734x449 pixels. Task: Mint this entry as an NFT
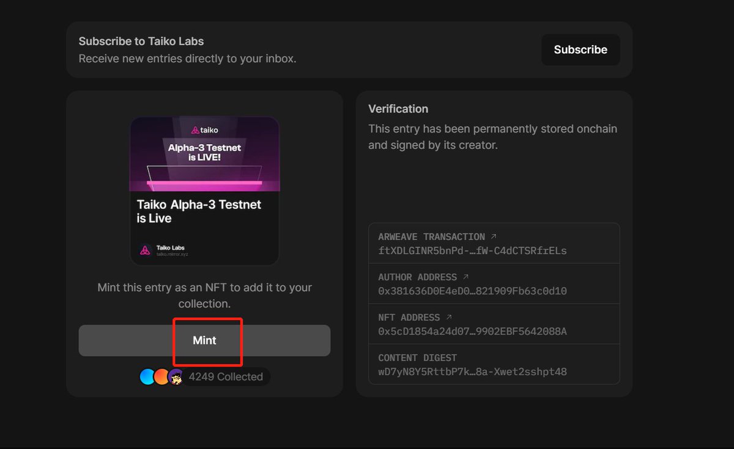point(204,340)
